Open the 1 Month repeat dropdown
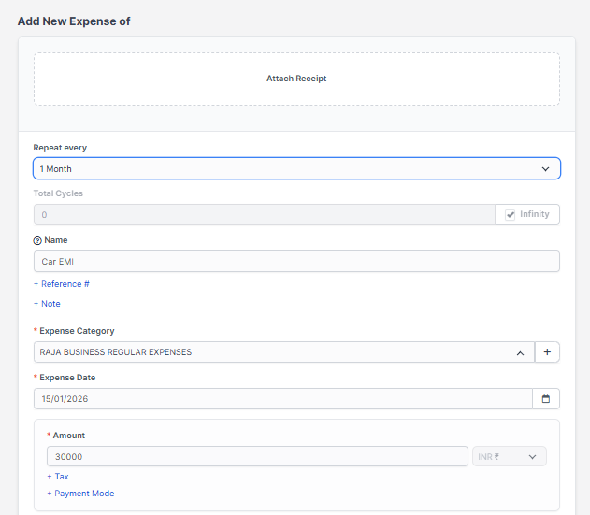This screenshot has height=515, width=590. point(281,169)
